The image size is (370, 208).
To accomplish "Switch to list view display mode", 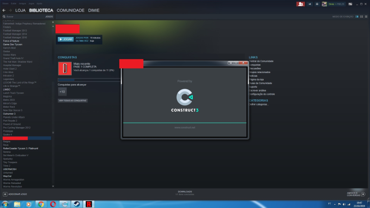I will pos(362,17).
